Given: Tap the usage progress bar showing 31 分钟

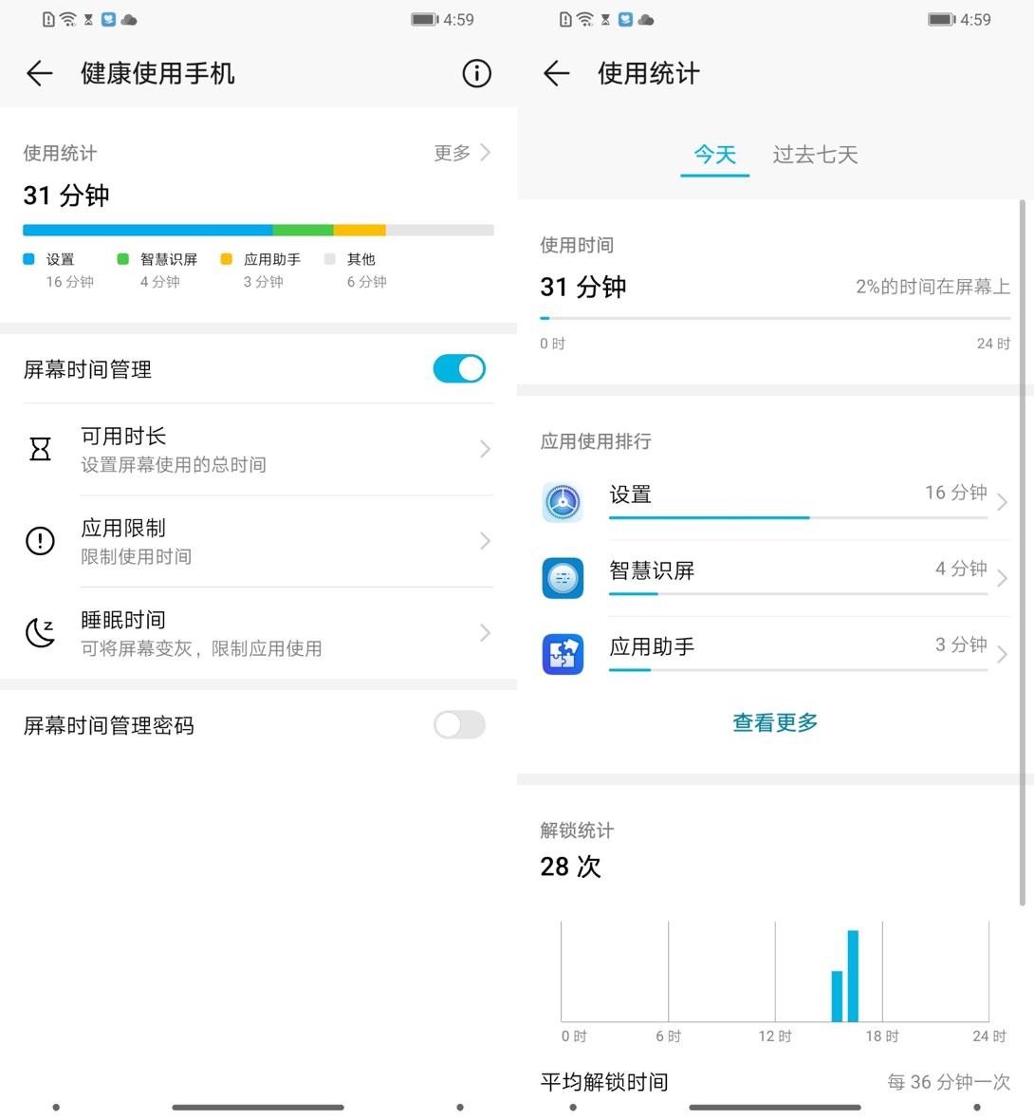Looking at the screenshot, I should click(x=258, y=230).
